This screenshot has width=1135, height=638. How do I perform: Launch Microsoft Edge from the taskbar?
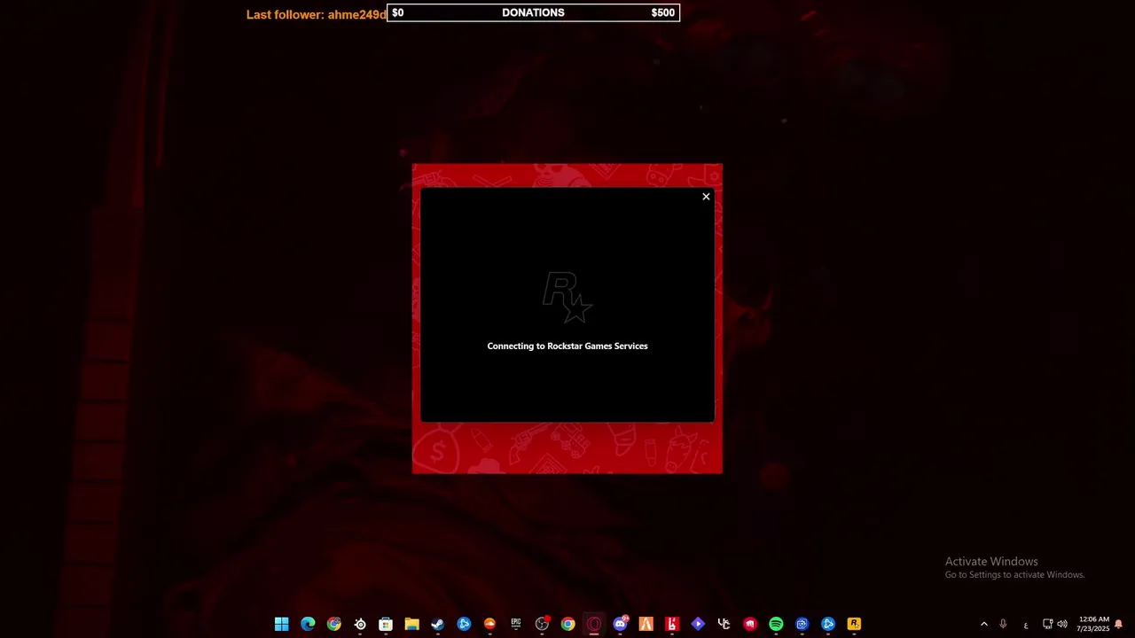click(308, 624)
